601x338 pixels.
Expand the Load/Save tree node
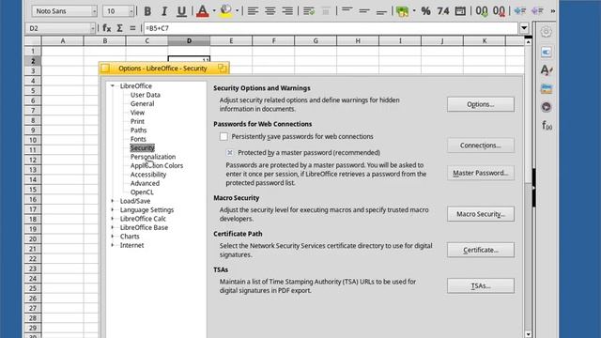113,201
